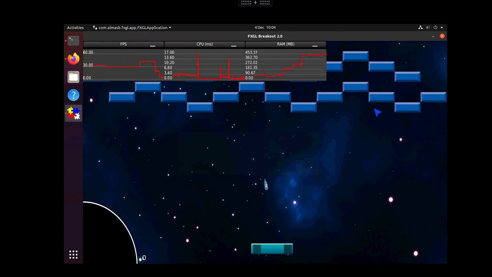Minimize the RAM (MB) profiler panel

coord(315,45)
